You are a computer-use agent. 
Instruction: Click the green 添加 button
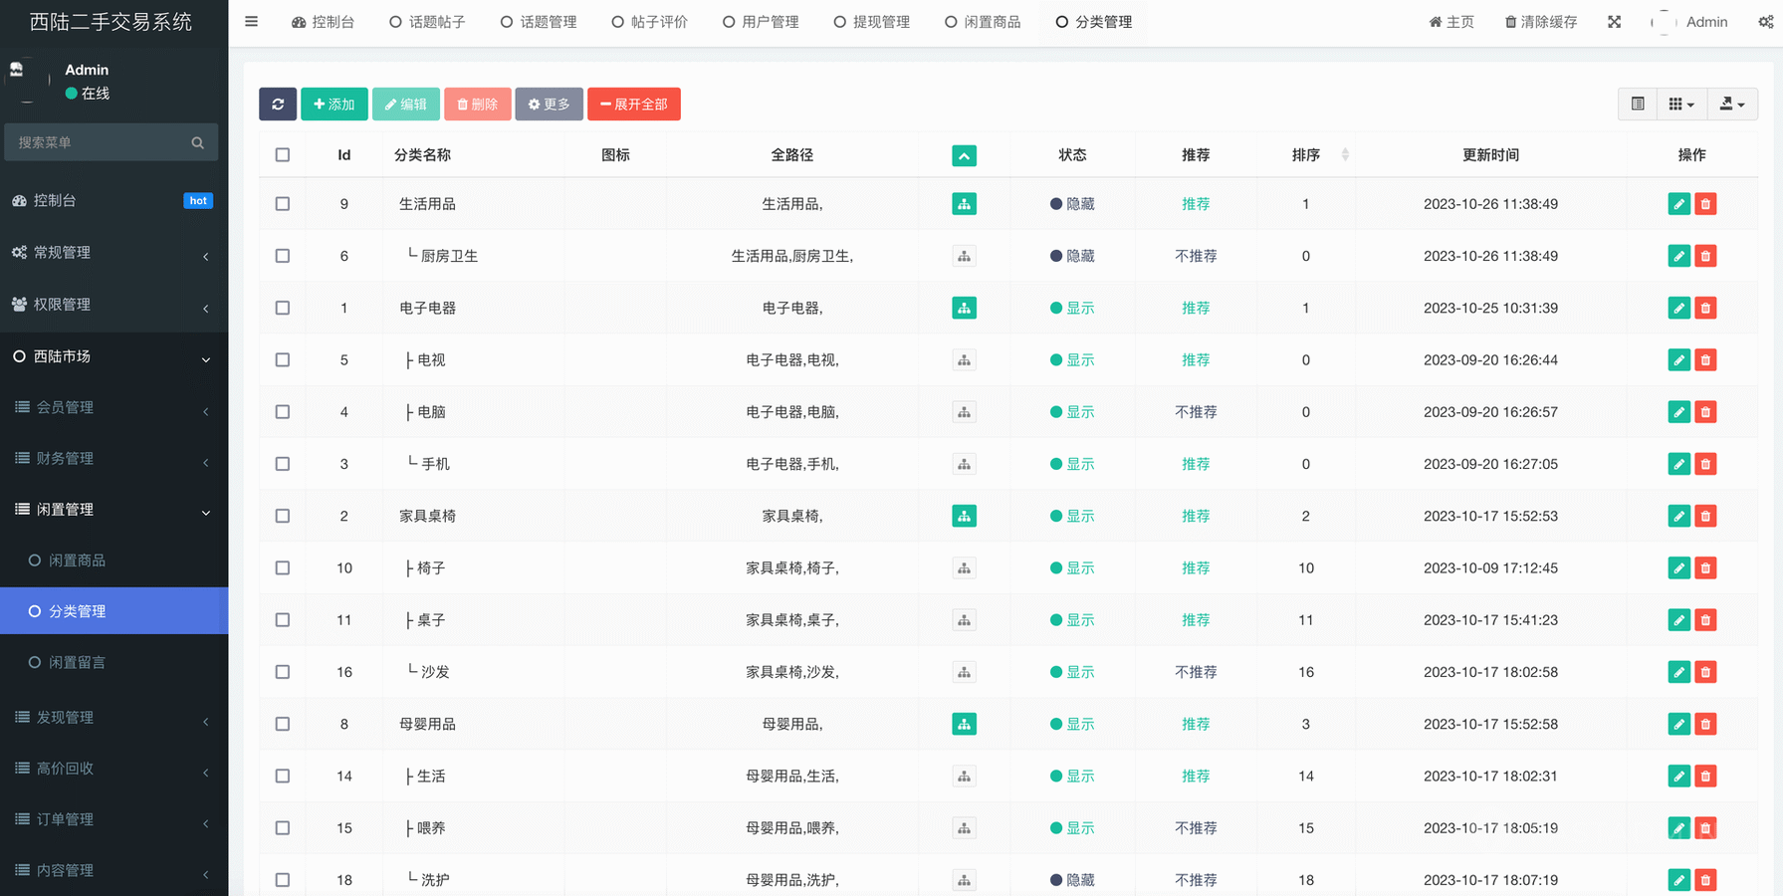tap(334, 104)
